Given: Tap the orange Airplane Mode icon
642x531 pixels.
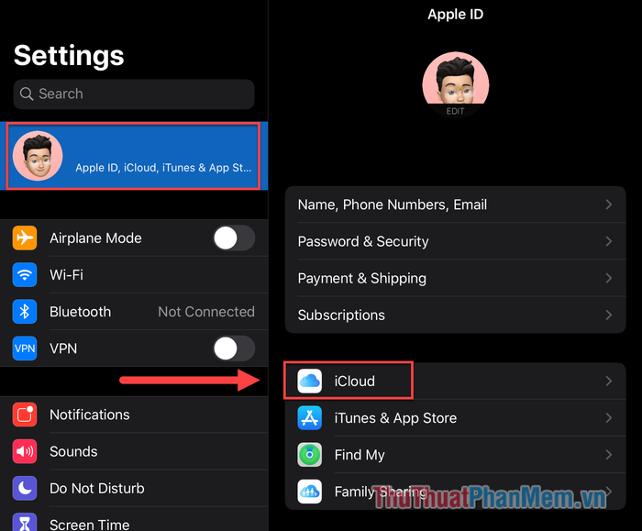Looking at the screenshot, I should [25, 238].
